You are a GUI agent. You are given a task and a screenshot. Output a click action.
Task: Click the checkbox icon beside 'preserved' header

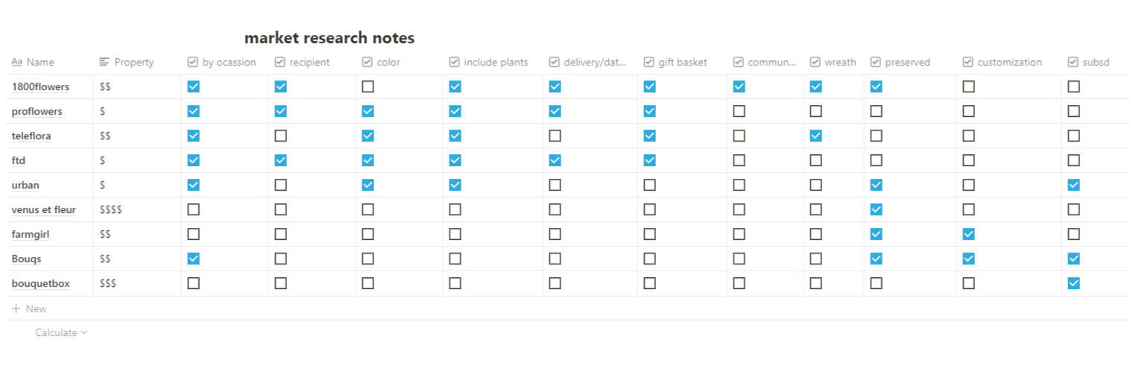point(876,63)
